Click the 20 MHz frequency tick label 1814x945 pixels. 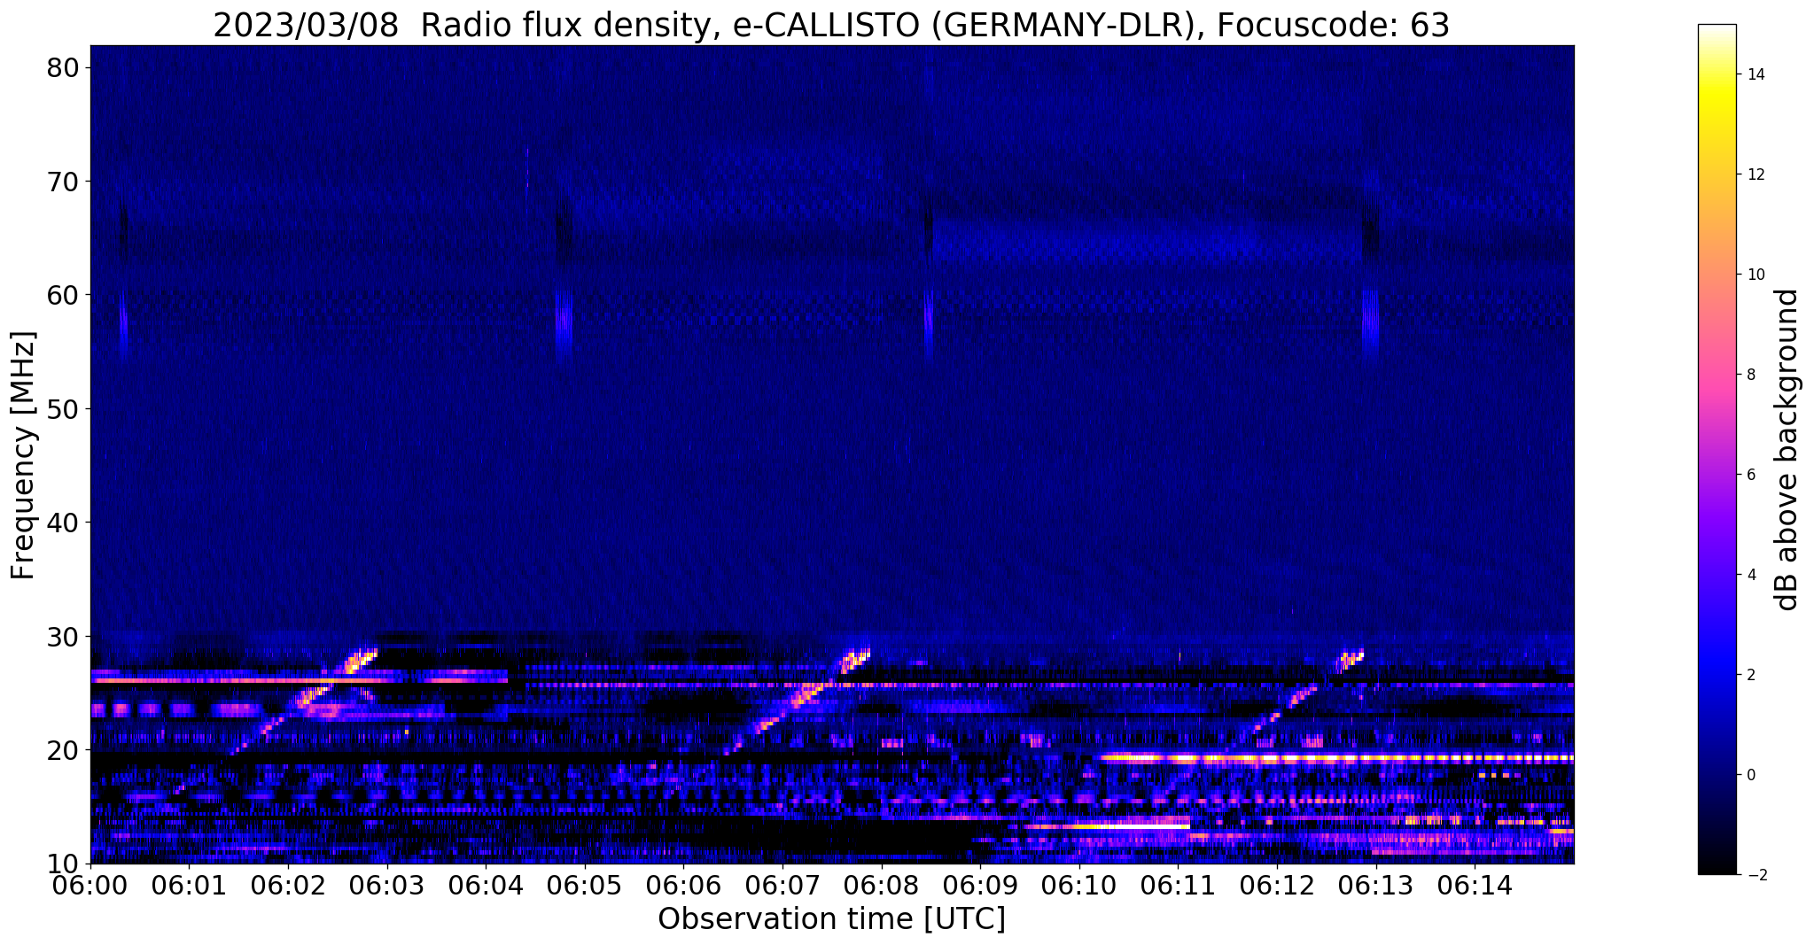click(63, 750)
